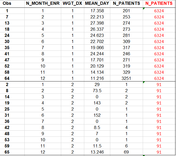Select the N_PATIENTS cell showing 69
This screenshot has height=156, width=176.
tap(127, 152)
